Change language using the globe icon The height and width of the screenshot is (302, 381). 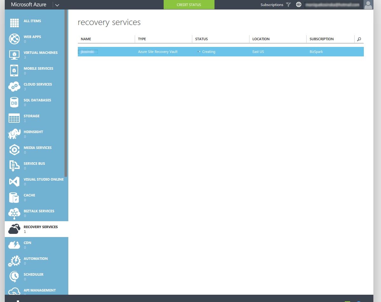pyautogui.click(x=299, y=5)
